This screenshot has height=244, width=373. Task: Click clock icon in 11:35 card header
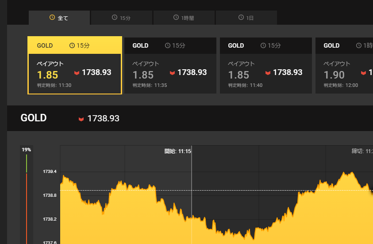168,45
